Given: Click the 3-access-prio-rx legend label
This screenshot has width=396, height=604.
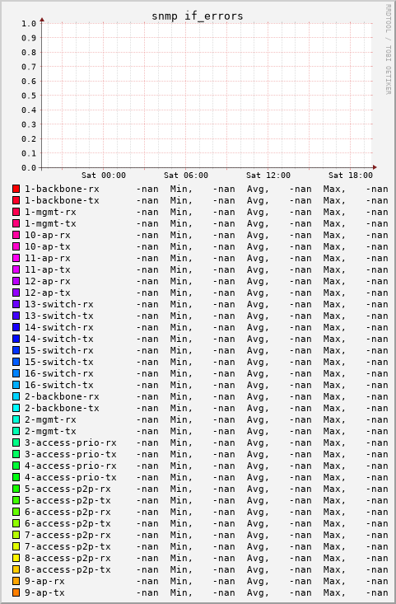Looking at the screenshot, I should click(x=71, y=442).
